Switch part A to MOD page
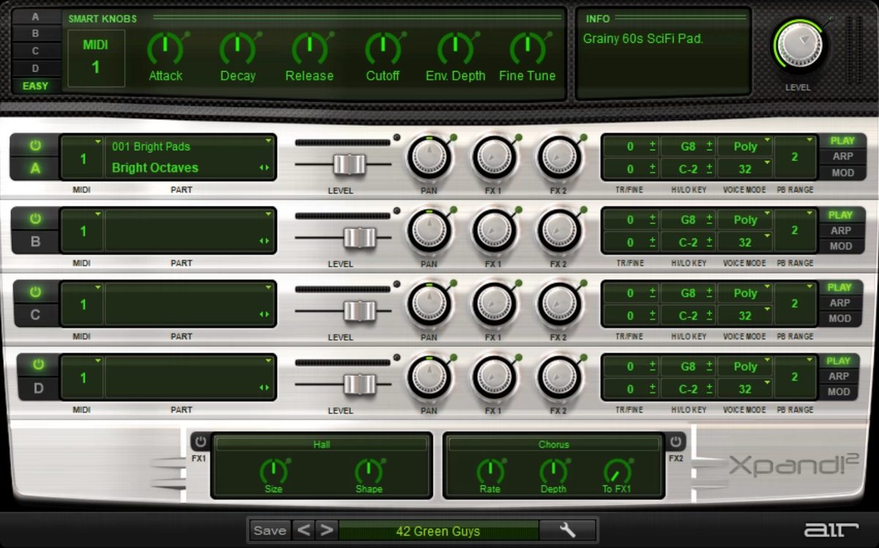Screen dimensions: 879x548 [842, 173]
